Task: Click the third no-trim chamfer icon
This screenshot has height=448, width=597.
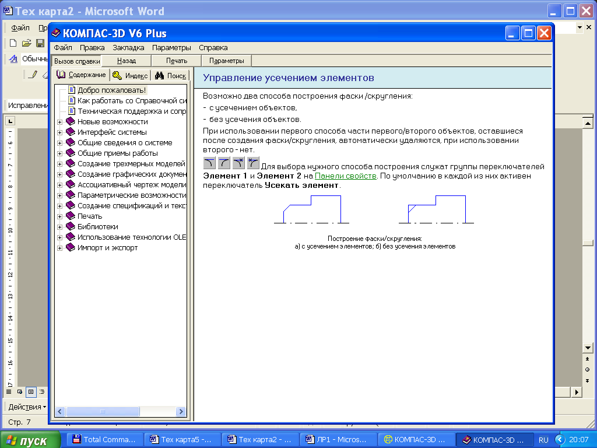Action: click(x=238, y=163)
